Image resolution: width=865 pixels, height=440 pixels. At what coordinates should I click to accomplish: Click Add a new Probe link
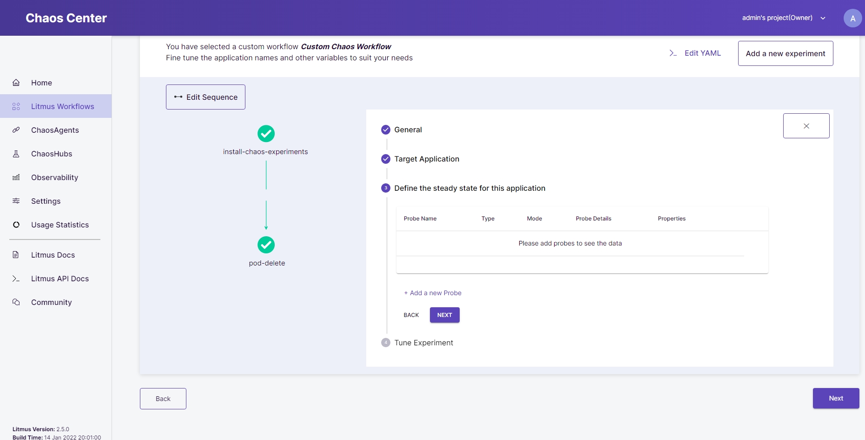click(x=433, y=293)
